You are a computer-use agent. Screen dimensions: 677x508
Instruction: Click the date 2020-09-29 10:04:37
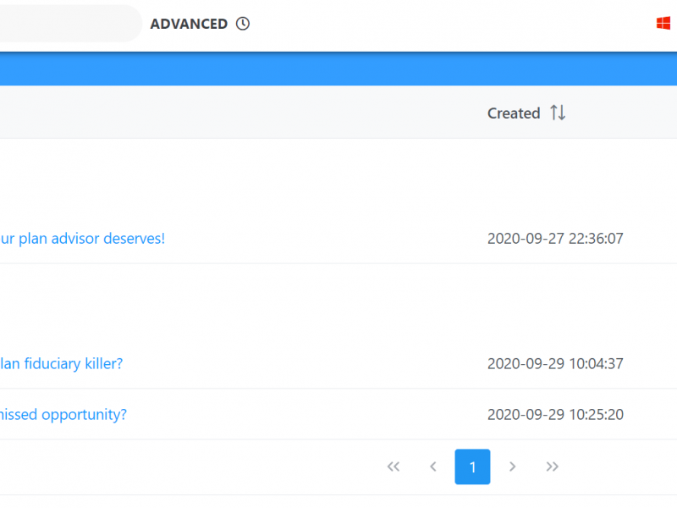point(555,364)
